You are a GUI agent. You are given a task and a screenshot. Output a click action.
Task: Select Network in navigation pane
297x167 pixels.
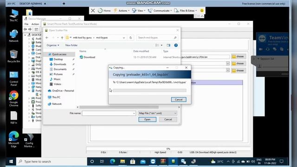tap(57, 104)
